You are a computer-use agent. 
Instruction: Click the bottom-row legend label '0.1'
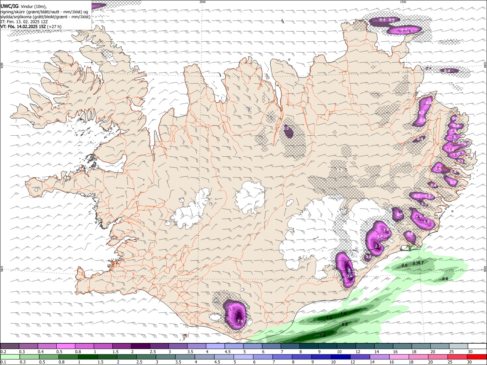(3, 362)
